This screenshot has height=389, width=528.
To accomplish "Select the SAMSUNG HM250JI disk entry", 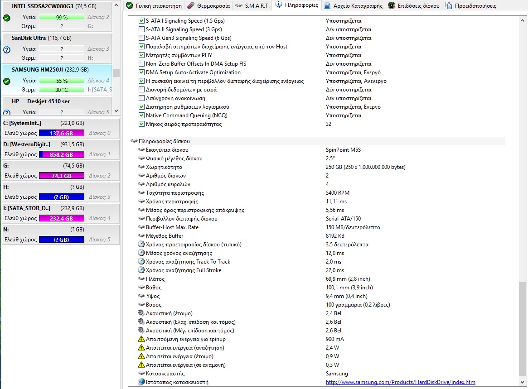I will pyautogui.click(x=50, y=70).
